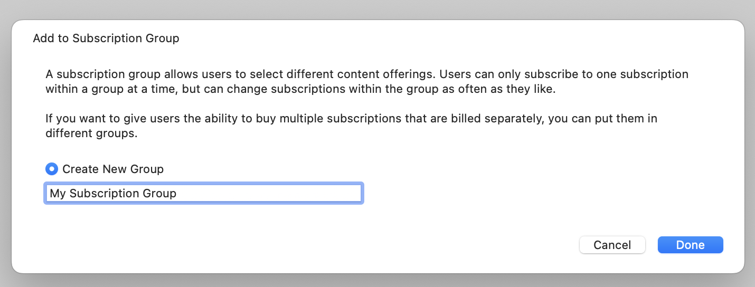Click the My Subscription Group text

click(113, 194)
